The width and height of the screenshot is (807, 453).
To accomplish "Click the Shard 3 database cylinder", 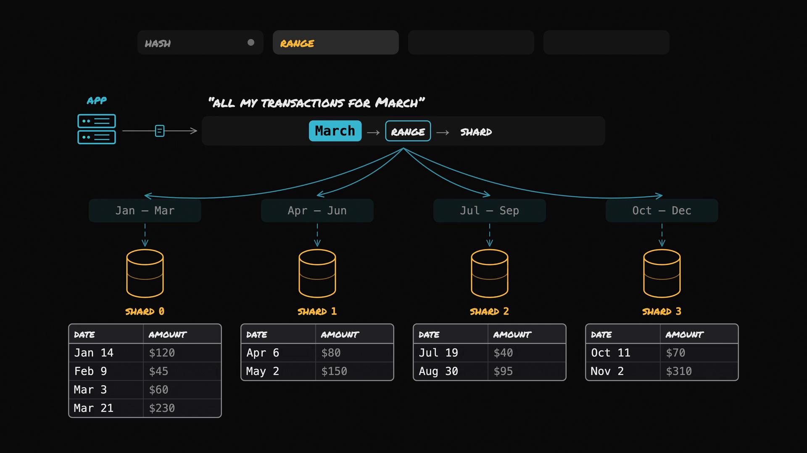I will coord(662,273).
